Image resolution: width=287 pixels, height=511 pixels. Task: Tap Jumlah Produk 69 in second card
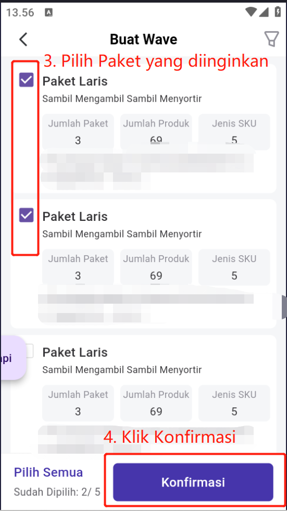(x=156, y=267)
